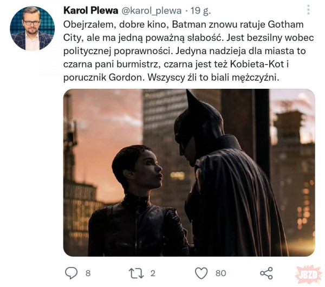
Task: Click the reply speech bubble icon
Action: click(71, 273)
